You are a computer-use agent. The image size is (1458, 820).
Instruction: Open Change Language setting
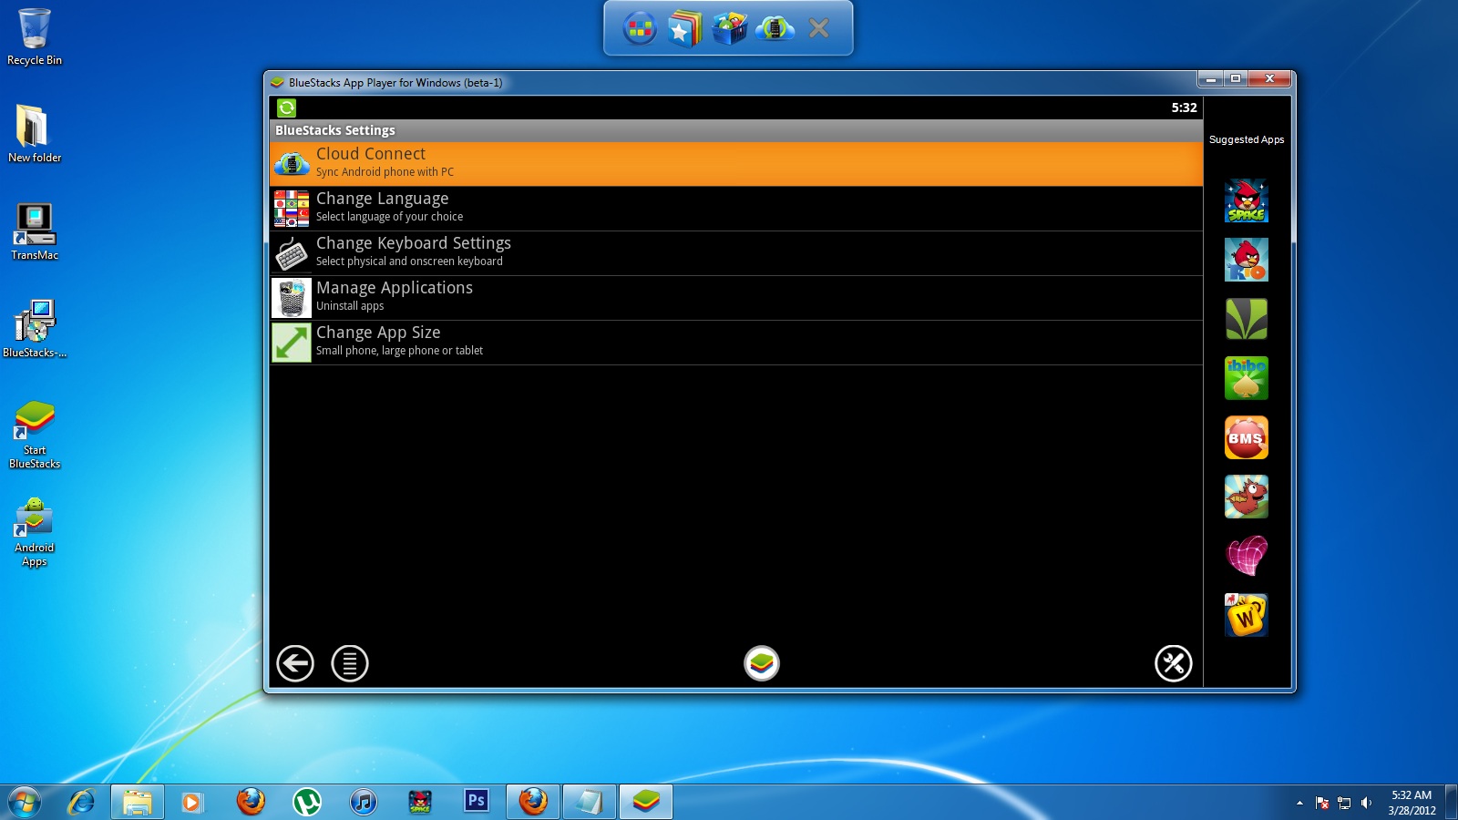(x=736, y=209)
